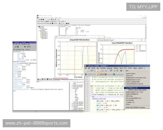Screen dimensions: 163x130
Task: Select SAVE keyword in keyword tree
Action: pos(74,84)
